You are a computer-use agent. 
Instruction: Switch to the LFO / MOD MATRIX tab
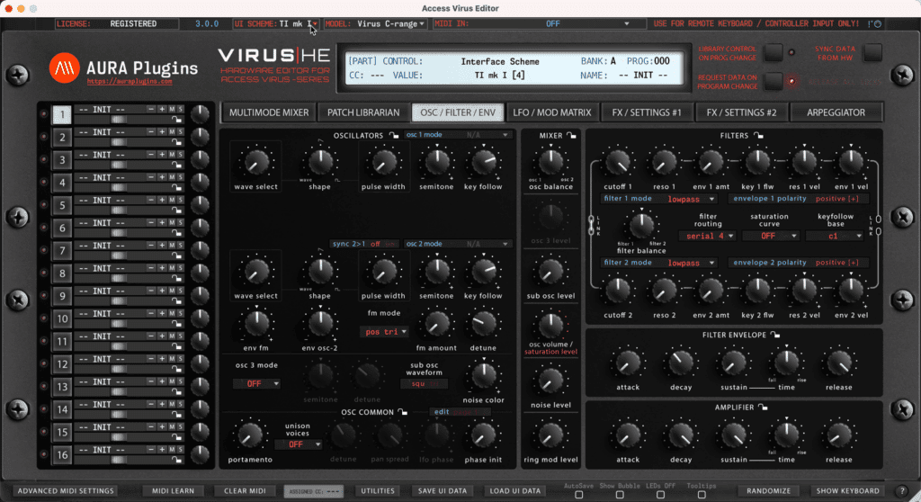(x=551, y=112)
